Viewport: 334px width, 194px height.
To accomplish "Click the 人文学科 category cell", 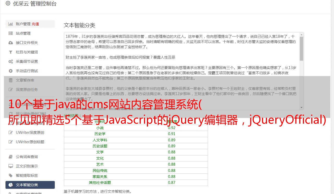I will pos(100,140).
